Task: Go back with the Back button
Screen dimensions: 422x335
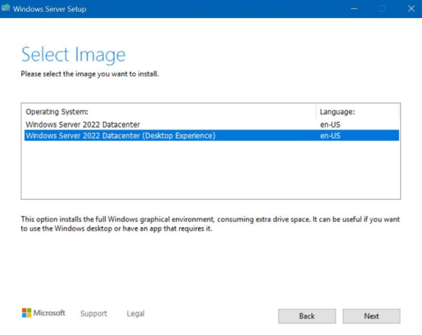Action: coord(307,316)
